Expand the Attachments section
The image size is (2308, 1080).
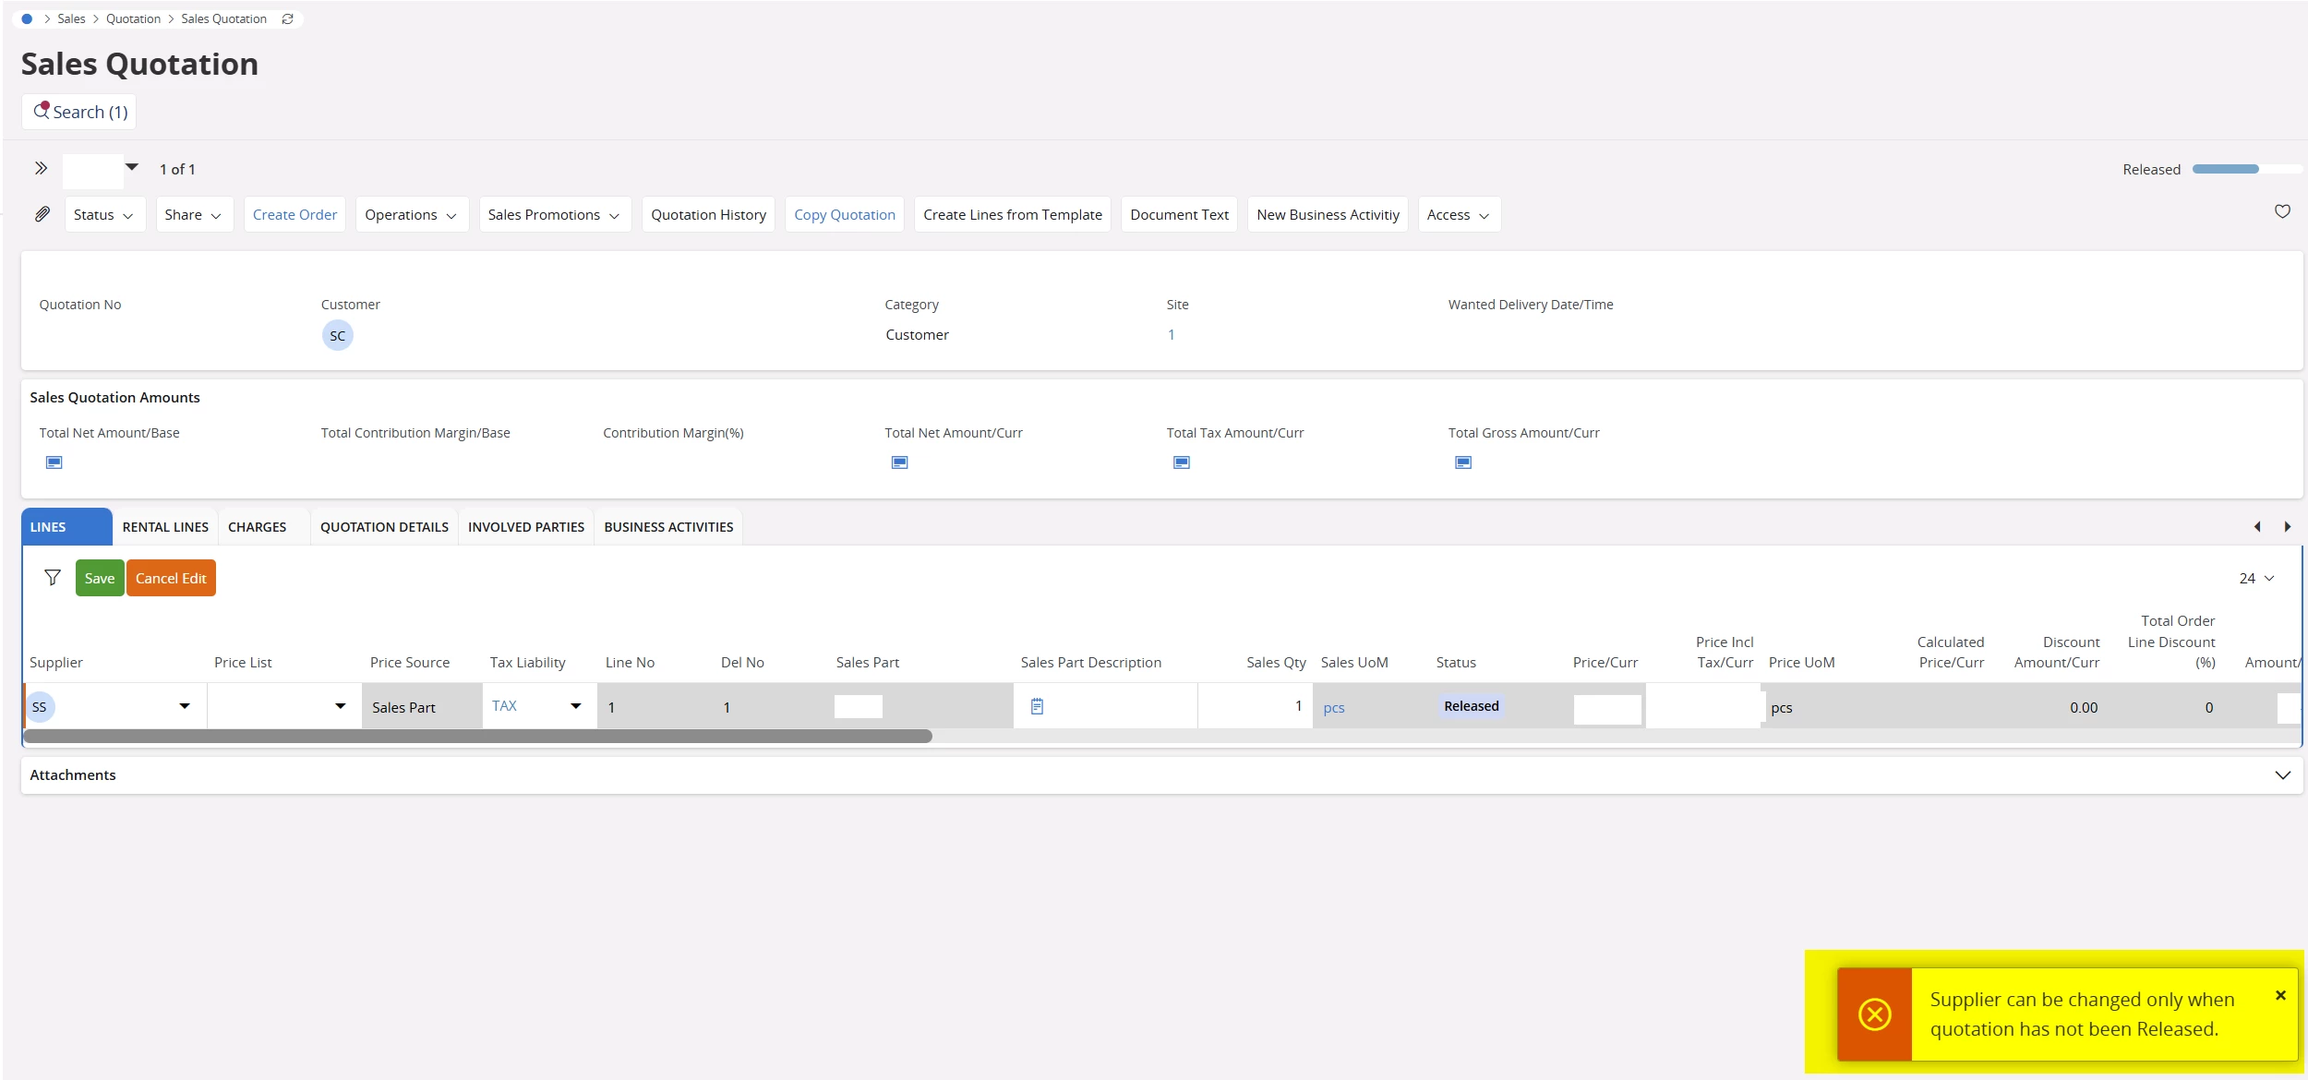(2282, 775)
